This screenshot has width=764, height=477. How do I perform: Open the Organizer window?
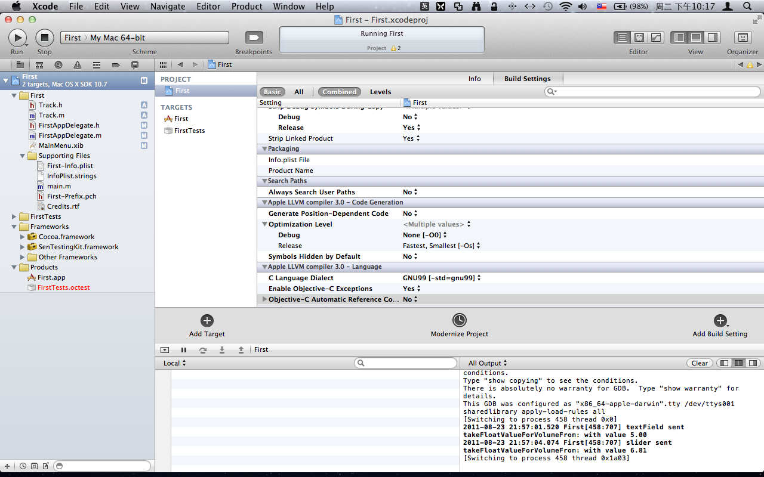tap(743, 38)
